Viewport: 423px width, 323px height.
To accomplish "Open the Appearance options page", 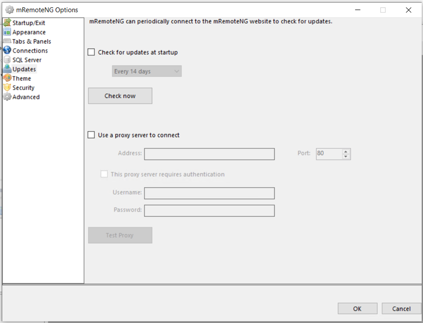I will point(29,32).
